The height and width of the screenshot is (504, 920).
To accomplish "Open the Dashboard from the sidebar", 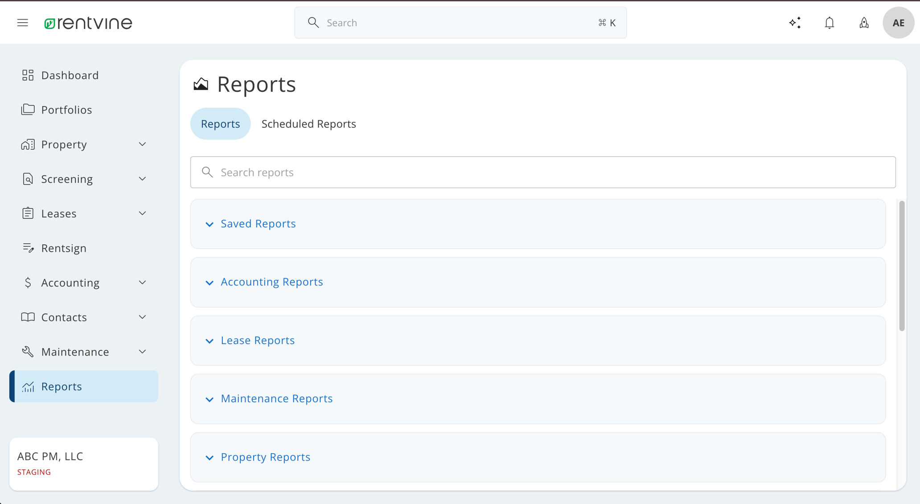I will (x=70, y=75).
